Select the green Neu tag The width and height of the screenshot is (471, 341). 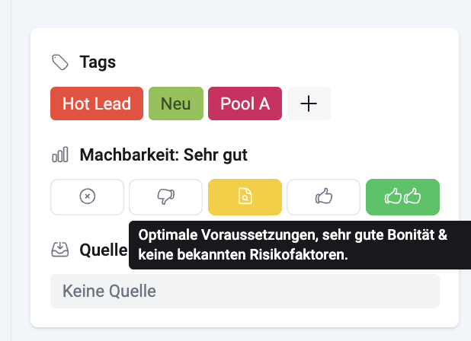point(176,104)
